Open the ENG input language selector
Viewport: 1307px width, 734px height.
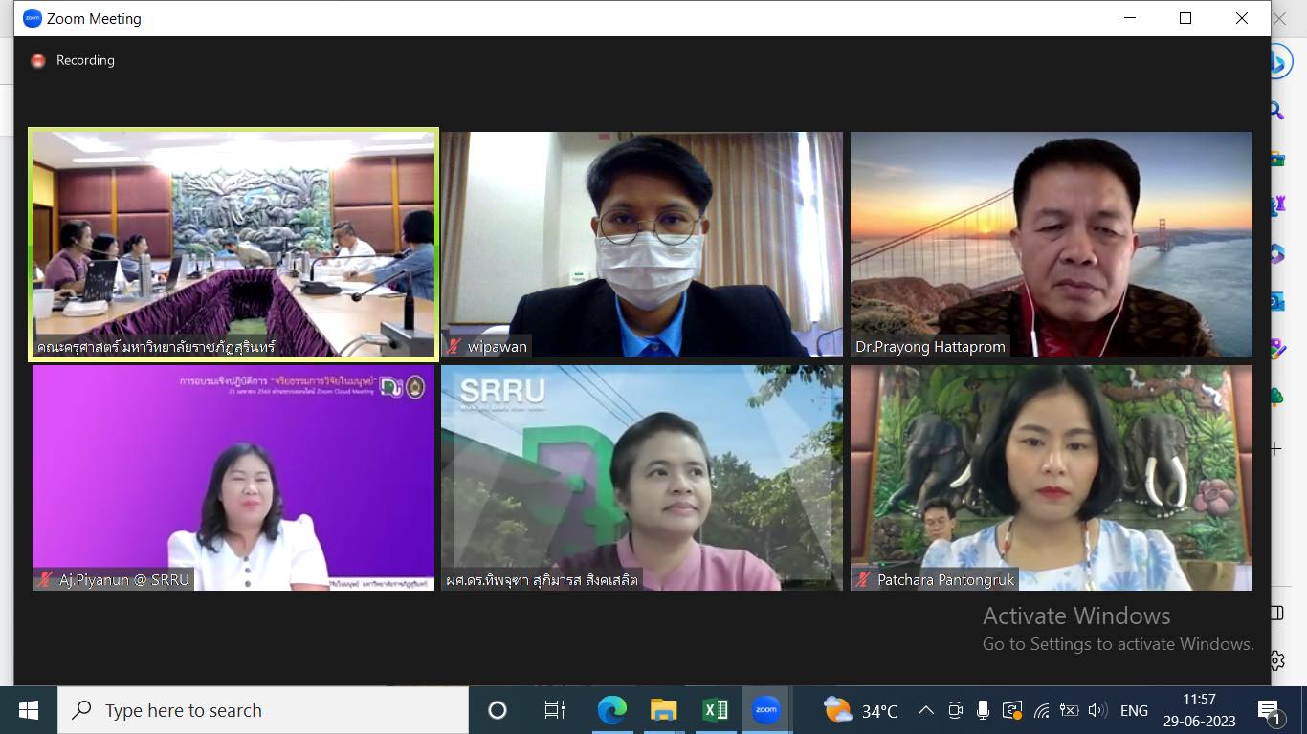click(1134, 710)
